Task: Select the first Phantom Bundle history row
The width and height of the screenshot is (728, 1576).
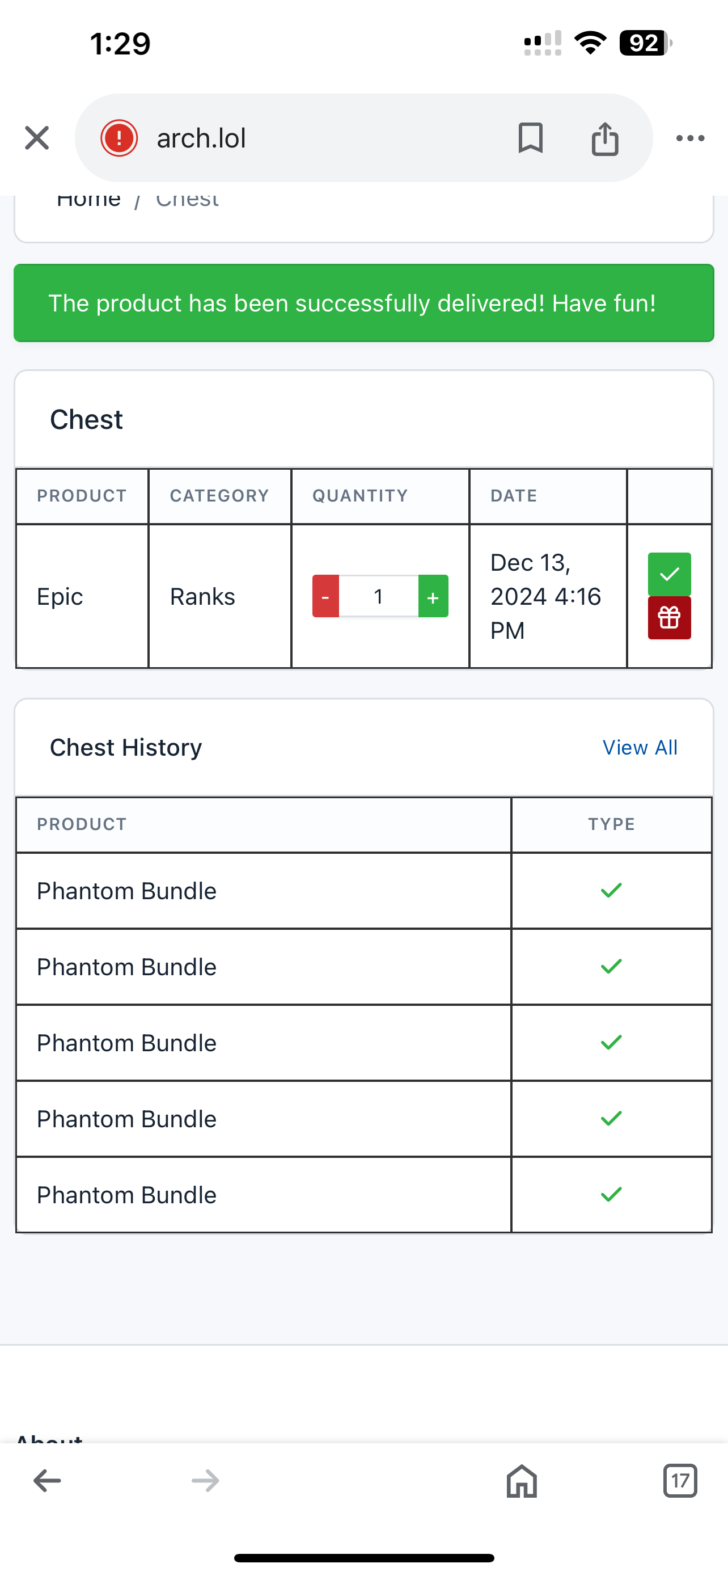Action: click(363, 891)
